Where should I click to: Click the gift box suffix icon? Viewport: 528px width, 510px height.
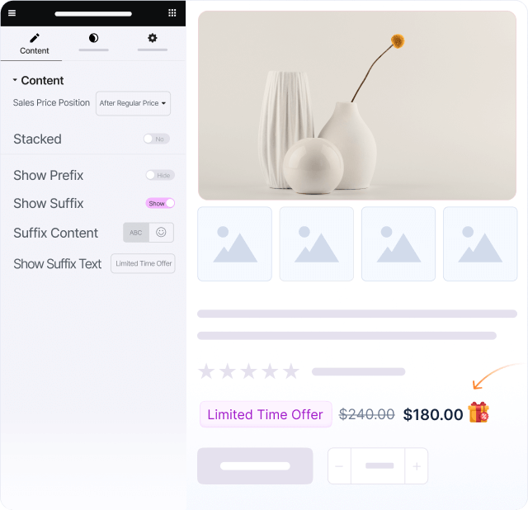pos(478,413)
